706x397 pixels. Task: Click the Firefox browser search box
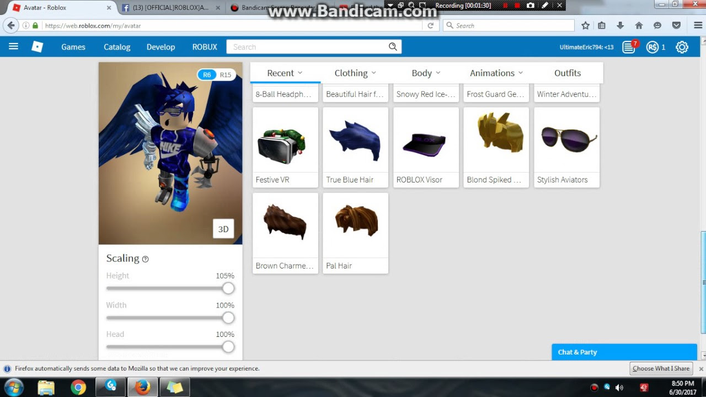[509, 25]
